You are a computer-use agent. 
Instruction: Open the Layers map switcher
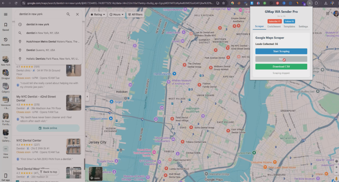pos(96,174)
